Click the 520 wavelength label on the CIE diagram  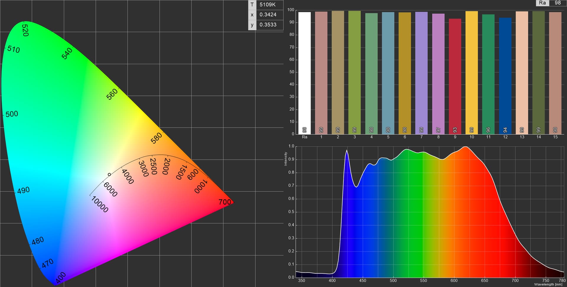25,30
